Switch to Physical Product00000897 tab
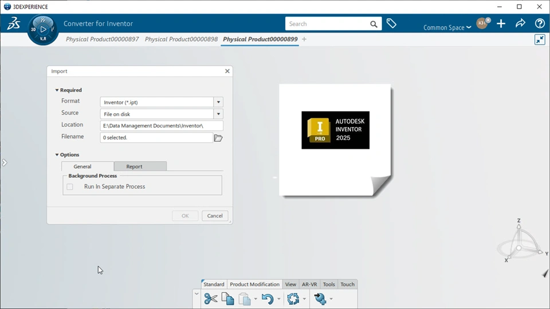The width and height of the screenshot is (550, 309). click(x=103, y=39)
